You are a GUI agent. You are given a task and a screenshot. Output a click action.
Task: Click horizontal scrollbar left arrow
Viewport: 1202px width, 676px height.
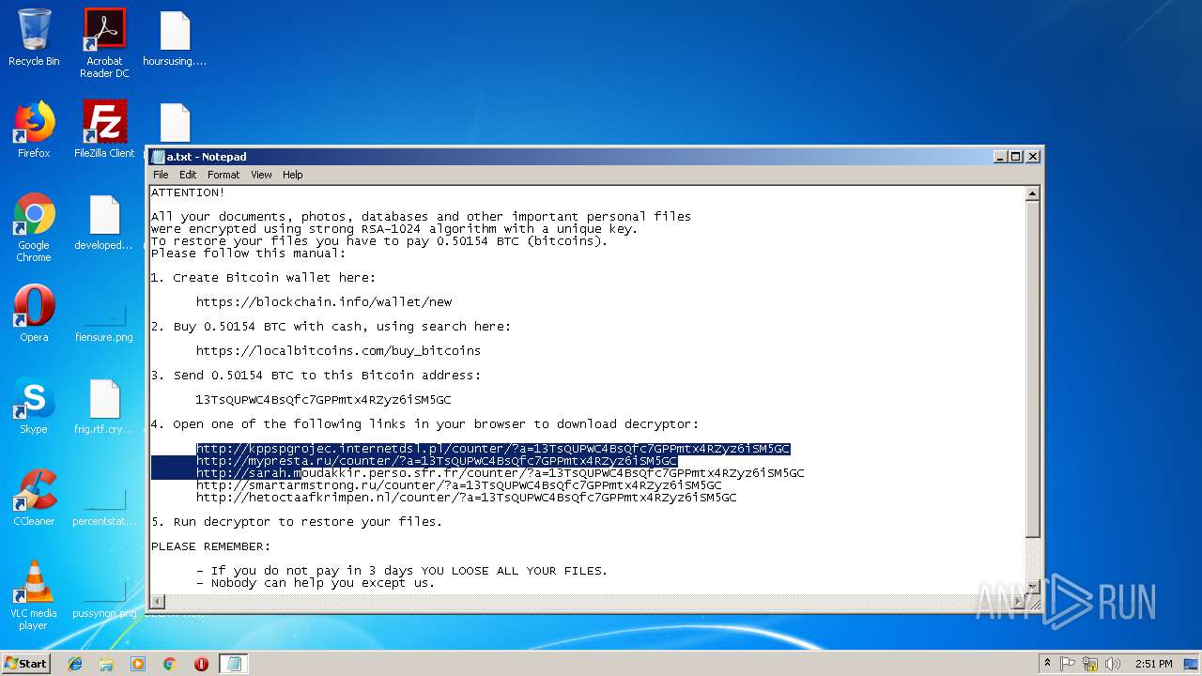click(158, 602)
